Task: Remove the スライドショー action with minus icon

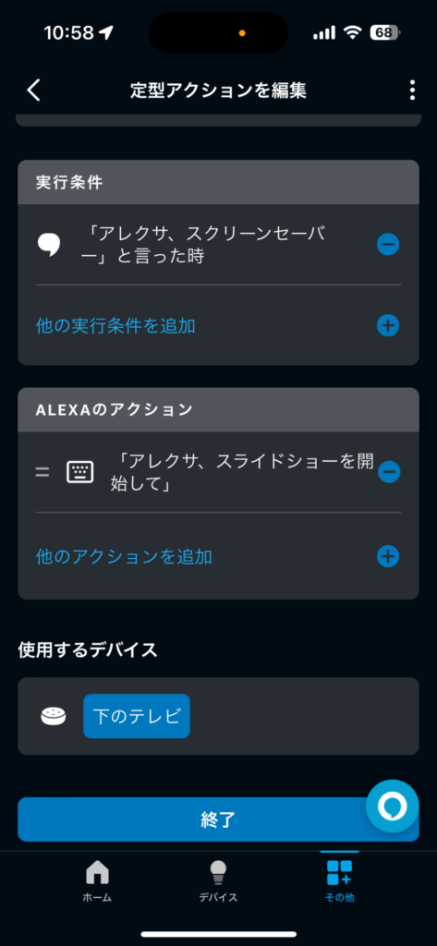Action: coord(389,471)
